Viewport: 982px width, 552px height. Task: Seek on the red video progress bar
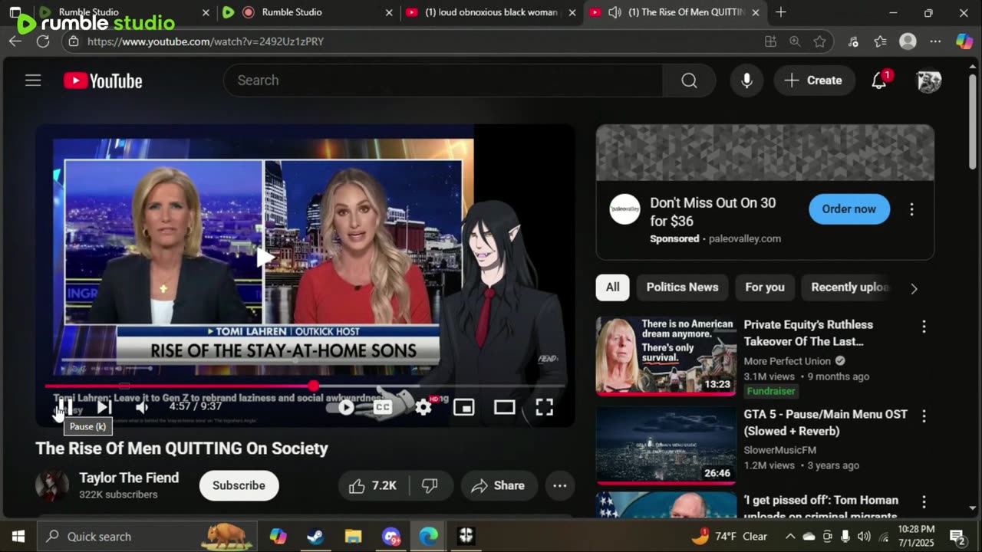305,386
